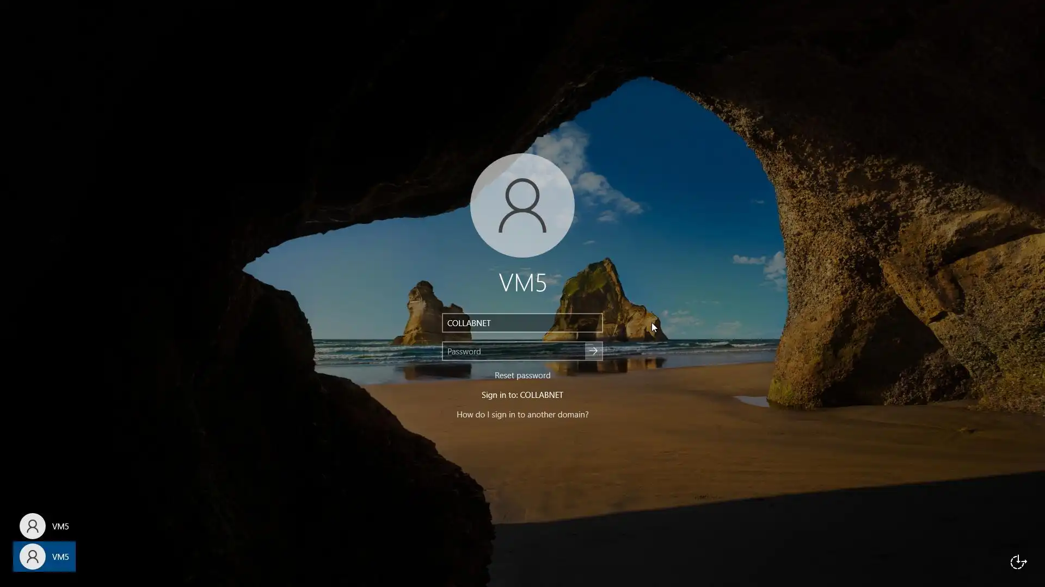Click the Reset password link
Screen dimensions: 1045x587
[x=522, y=376]
